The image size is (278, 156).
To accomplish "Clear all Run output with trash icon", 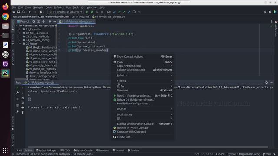I will point(23,112).
